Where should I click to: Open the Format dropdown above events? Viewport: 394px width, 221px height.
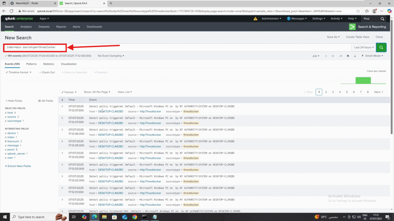pos(69,92)
